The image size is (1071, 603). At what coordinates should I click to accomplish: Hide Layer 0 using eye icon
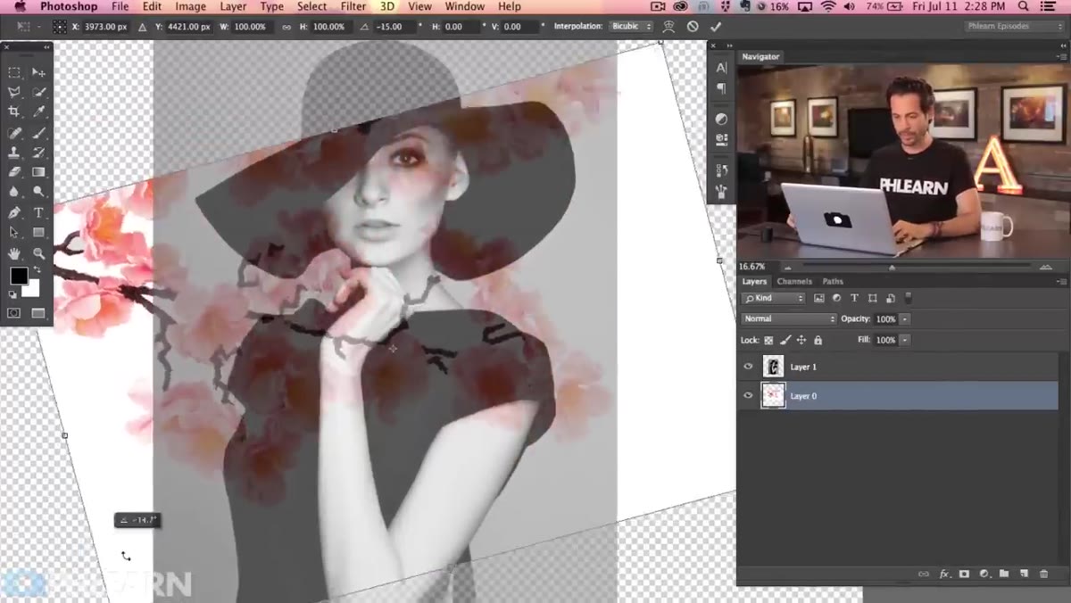pyautogui.click(x=748, y=395)
